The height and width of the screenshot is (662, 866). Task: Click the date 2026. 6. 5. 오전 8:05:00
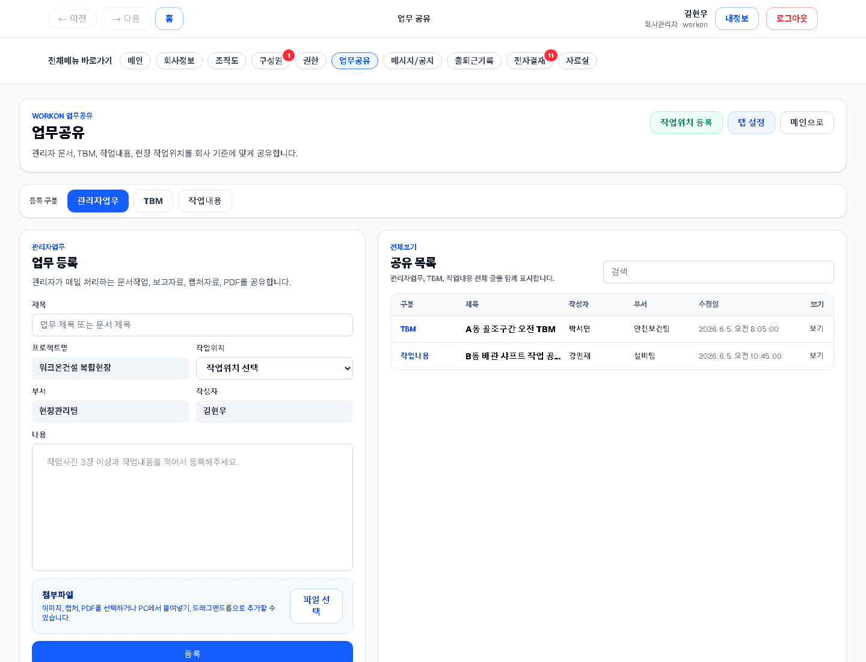click(739, 329)
